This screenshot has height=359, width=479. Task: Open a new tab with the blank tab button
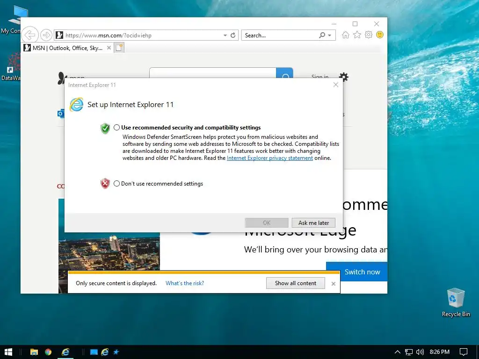119,48
